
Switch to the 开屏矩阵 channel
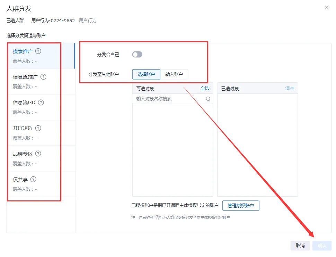pyautogui.click(x=41, y=133)
